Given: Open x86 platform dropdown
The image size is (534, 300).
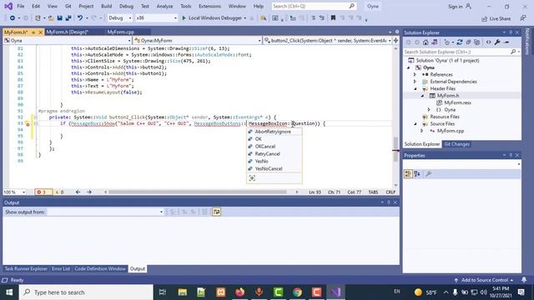Looking at the screenshot, I should [x=156, y=18].
